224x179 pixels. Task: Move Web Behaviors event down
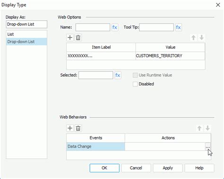click(207, 128)
